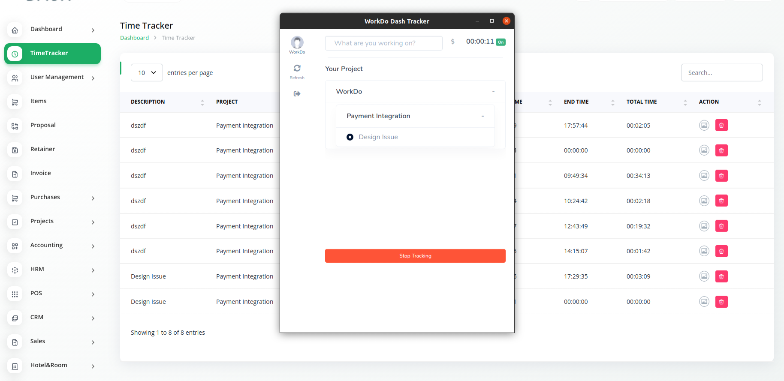The width and height of the screenshot is (784, 381).
Task: Click the Sales document icon
Action: coord(15,342)
